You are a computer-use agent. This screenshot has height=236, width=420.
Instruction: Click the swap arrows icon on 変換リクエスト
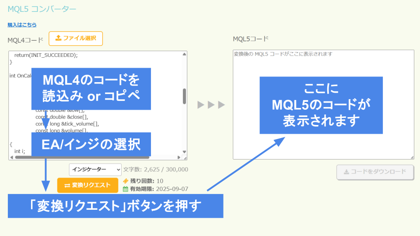(67, 185)
